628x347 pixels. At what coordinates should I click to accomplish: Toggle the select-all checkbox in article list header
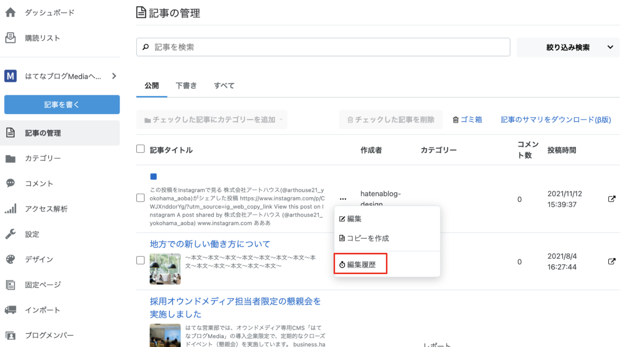tap(140, 149)
